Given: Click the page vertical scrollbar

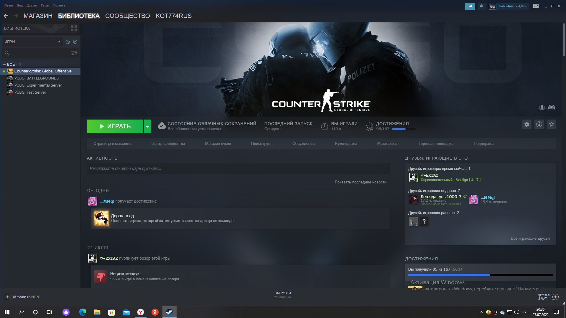Looking at the screenshot, I should [x=564, y=40].
